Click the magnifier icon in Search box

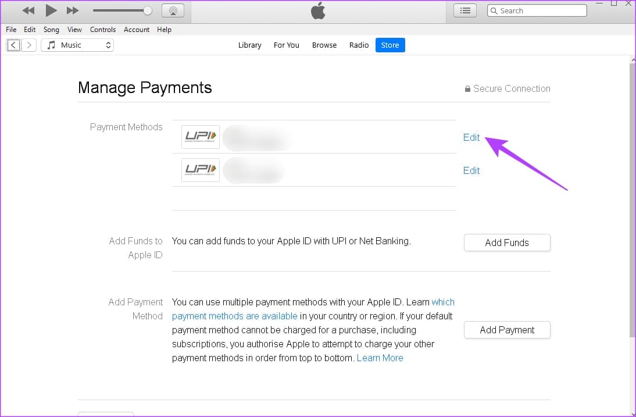tap(494, 11)
